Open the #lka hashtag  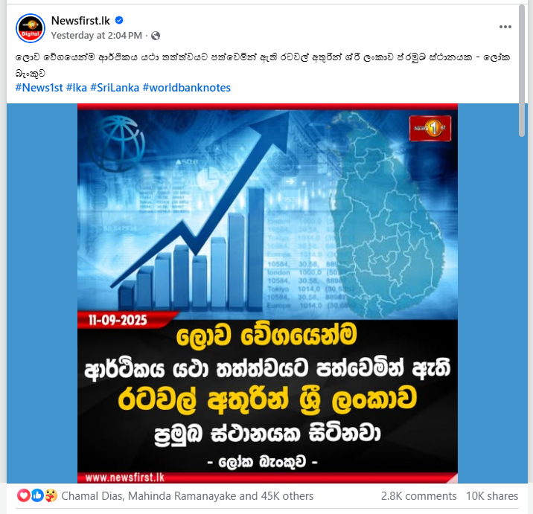point(77,88)
